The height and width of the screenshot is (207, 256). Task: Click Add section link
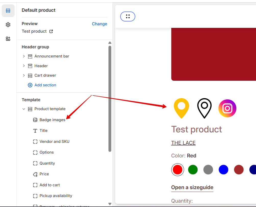[x=45, y=85]
